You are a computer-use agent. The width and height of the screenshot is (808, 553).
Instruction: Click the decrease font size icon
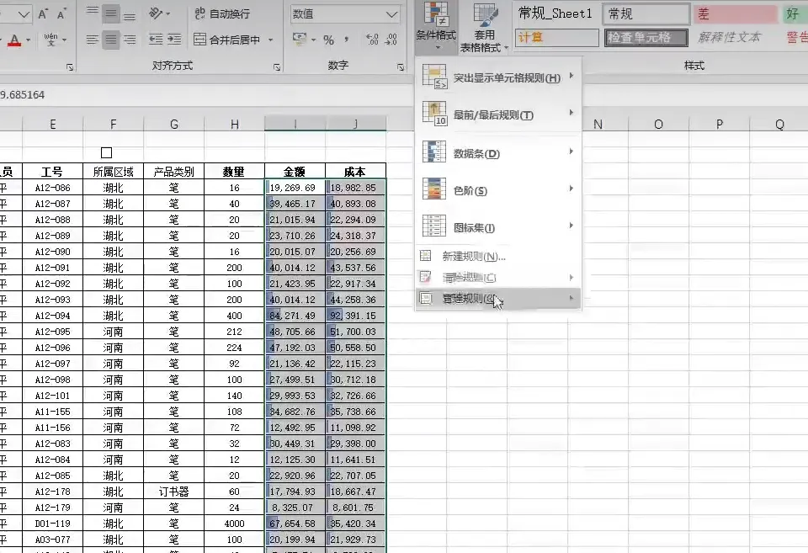click(61, 14)
